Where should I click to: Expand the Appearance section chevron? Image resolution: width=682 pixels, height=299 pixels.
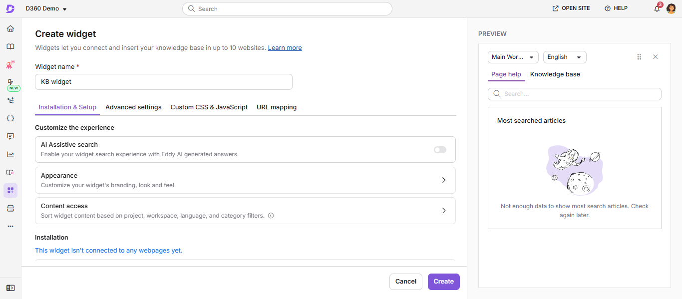pyautogui.click(x=444, y=180)
